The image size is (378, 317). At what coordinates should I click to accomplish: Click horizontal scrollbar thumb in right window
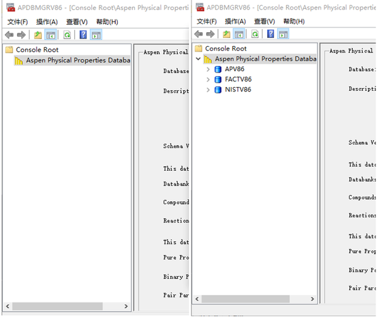tap(246, 299)
